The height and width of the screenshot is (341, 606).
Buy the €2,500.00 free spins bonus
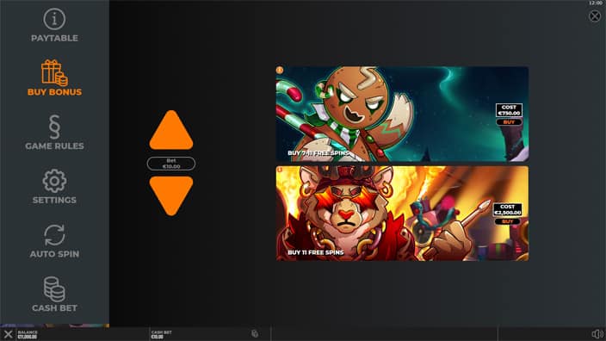508,221
